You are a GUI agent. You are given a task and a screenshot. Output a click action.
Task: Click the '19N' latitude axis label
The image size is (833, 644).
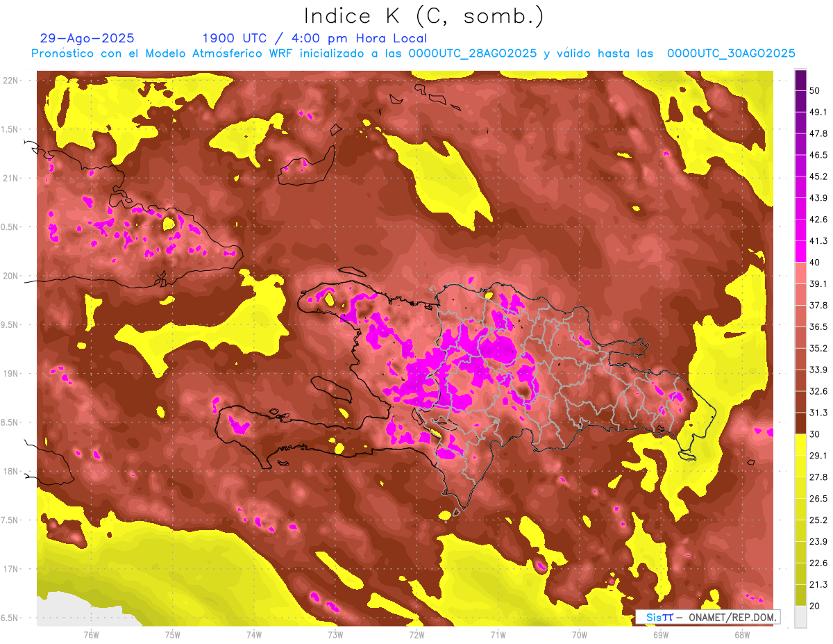click(10, 374)
